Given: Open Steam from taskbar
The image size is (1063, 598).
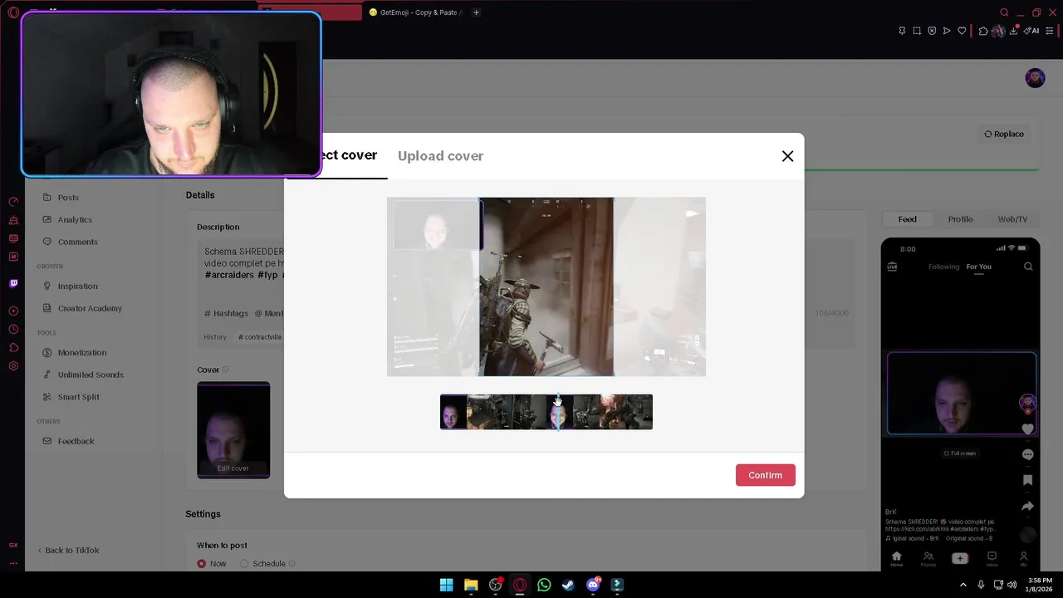Looking at the screenshot, I should (568, 585).
